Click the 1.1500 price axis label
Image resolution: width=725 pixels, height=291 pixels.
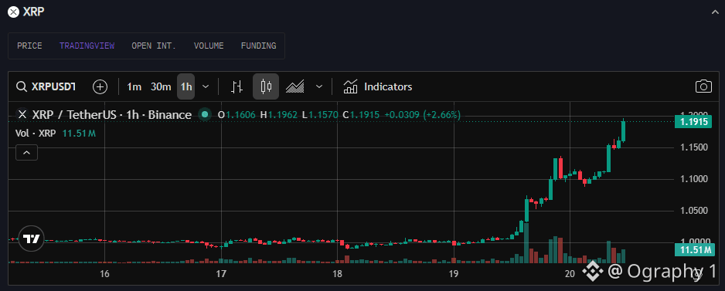695,147
